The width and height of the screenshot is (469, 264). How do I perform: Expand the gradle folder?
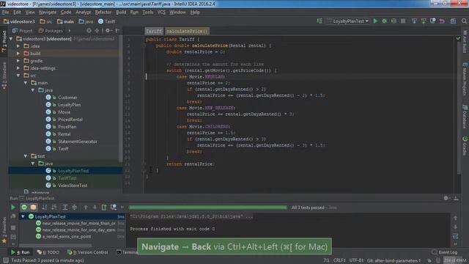[x=18, y=61]
